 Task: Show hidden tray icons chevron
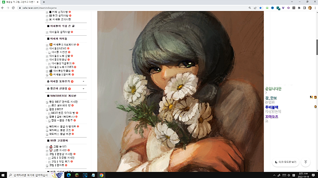pos(274,175)
